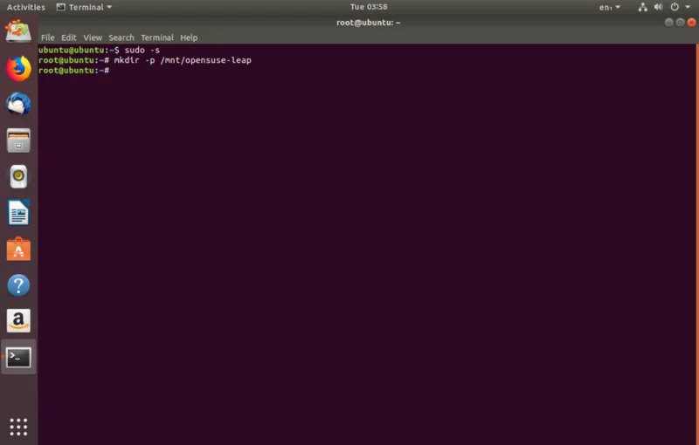
Task: Expand the Terminal app menu in top bar
Action: click(84, 7)
